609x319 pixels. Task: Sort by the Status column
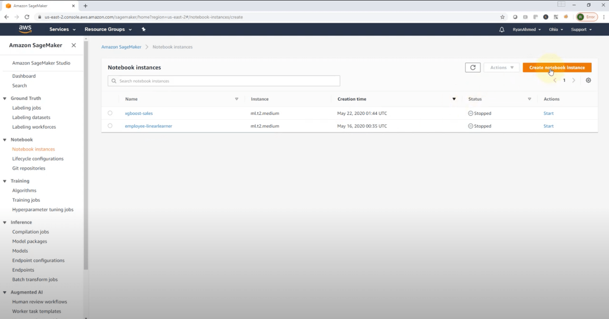pos(530,99)
